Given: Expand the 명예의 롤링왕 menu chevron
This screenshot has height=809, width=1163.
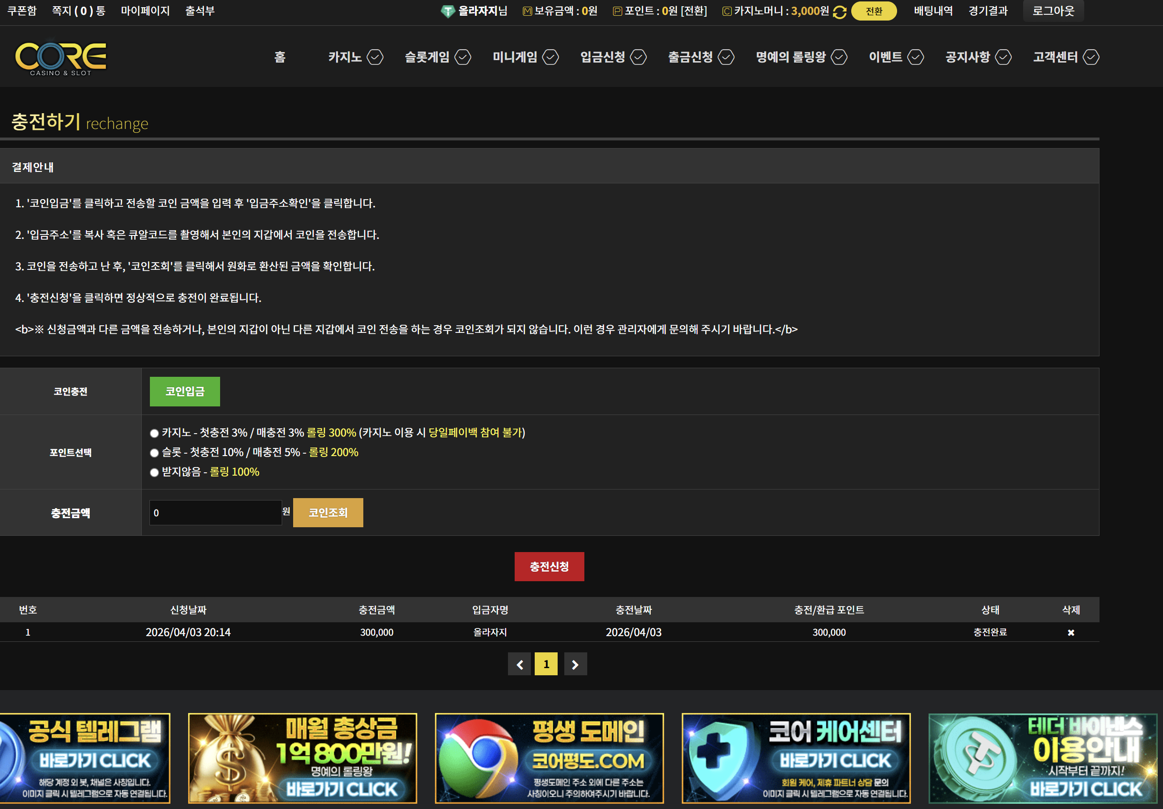Looking at the screenshot, I should [839, 57].
